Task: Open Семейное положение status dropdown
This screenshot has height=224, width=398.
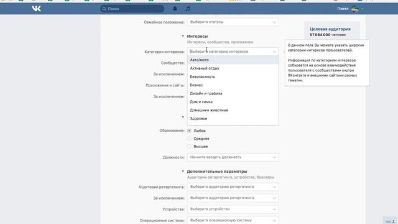Action: tap(233, 22)
